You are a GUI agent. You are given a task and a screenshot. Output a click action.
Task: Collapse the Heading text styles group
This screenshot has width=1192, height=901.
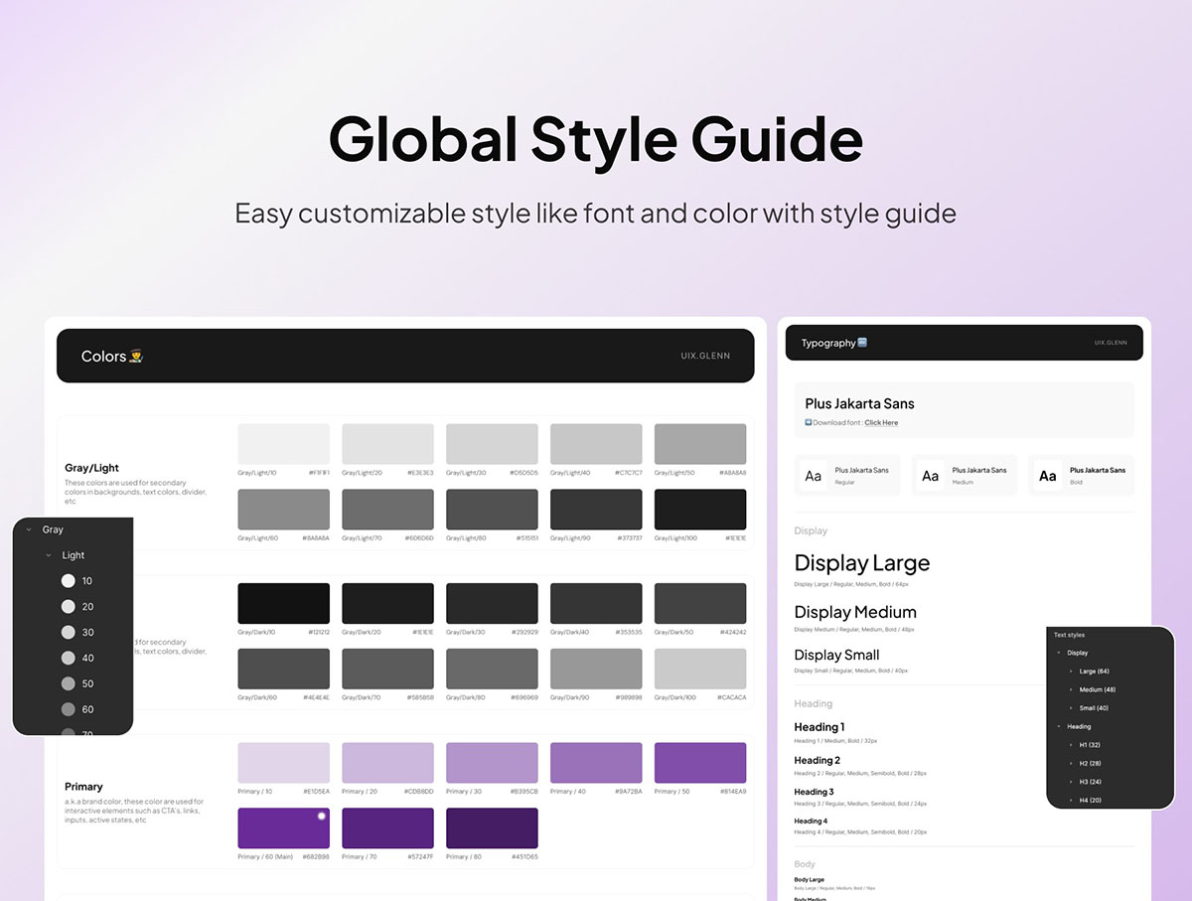[1059, 726]
